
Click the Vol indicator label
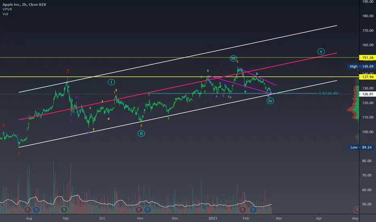point(5,14)
